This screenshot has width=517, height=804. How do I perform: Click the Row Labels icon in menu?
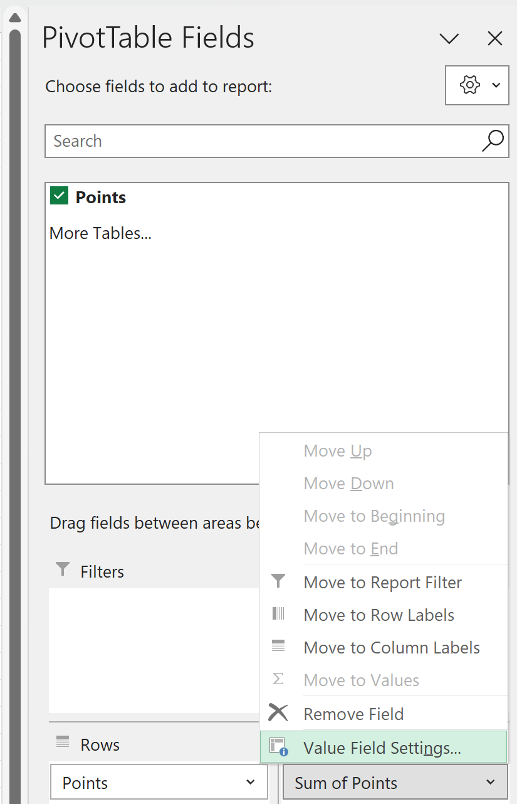tap(278, 614)
